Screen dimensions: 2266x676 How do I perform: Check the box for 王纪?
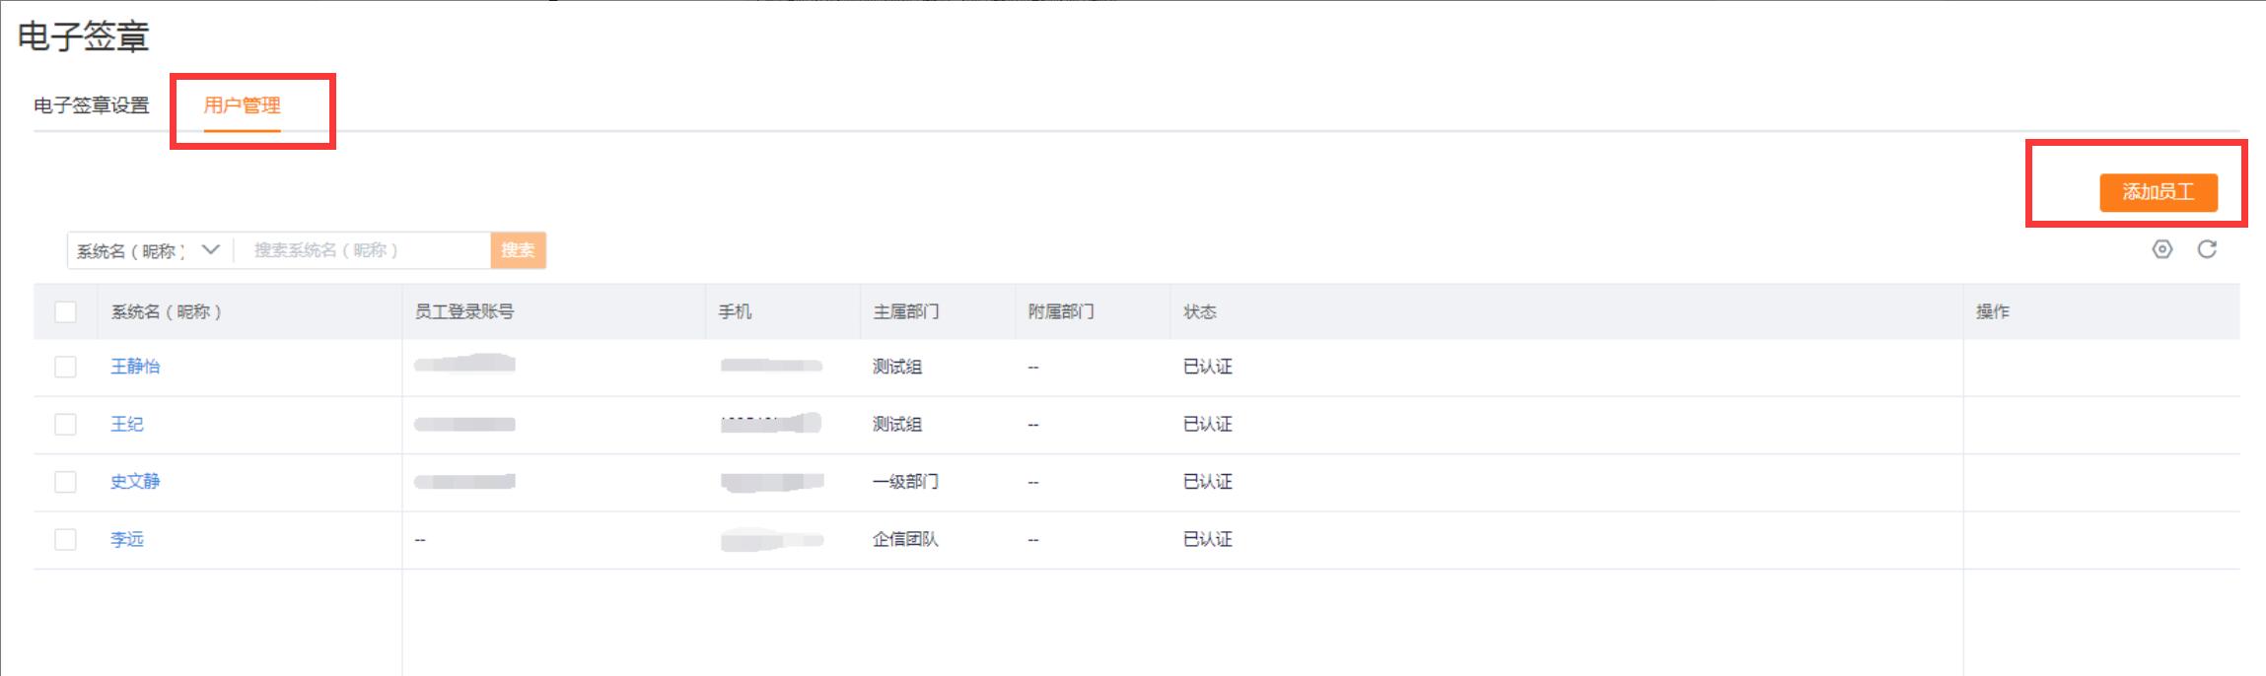[66, 424]
